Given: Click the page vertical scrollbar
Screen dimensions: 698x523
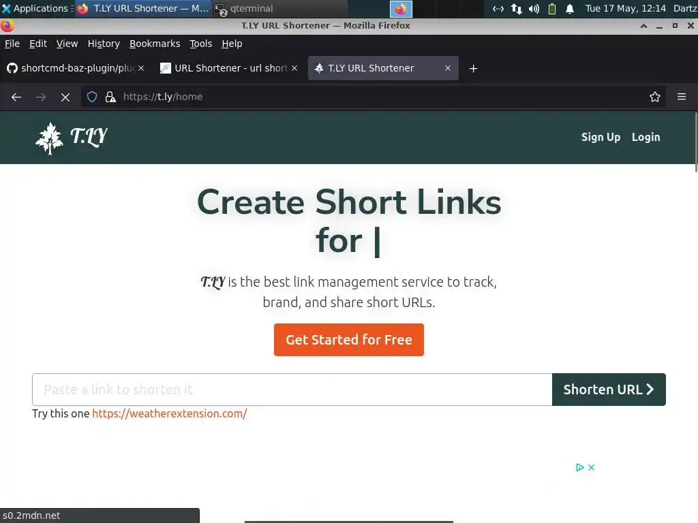Looking at the screenshot, I should click(x=696, y=142).
